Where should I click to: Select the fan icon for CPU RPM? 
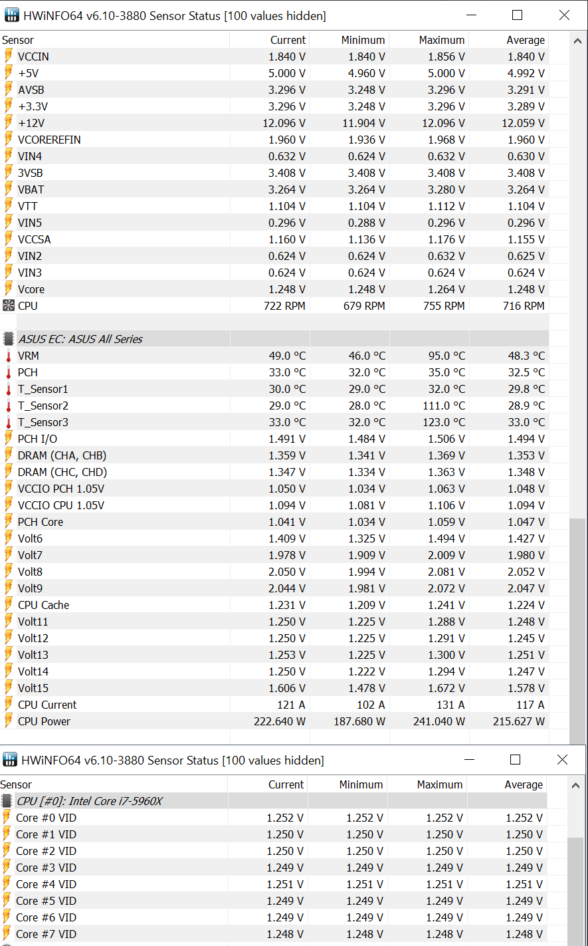[x=9, y=306]
